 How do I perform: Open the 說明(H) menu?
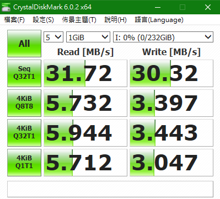pos(115,20)
